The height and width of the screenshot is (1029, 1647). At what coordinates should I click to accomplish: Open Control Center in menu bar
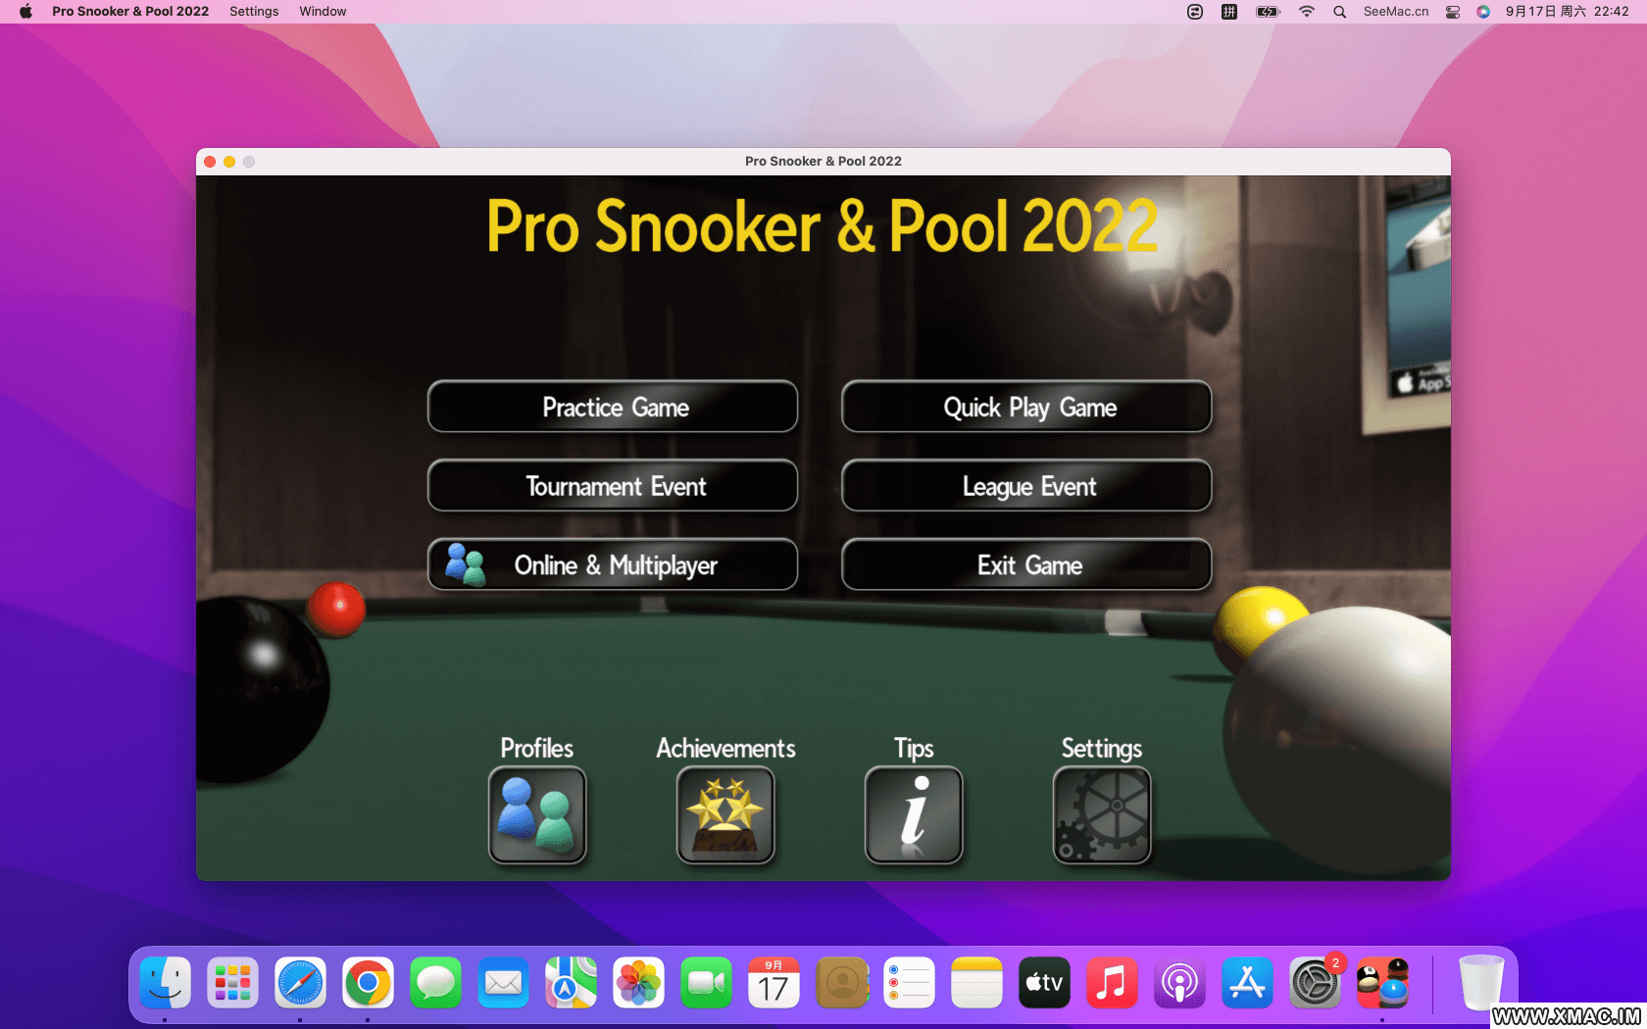(1453, 12)
